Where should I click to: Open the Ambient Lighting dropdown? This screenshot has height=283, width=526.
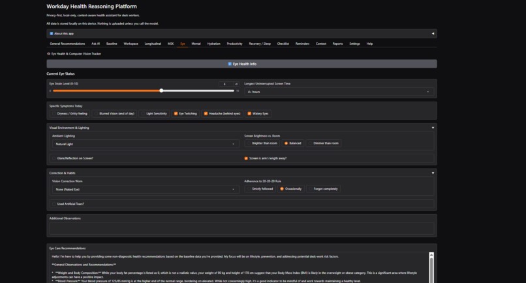pos(146,144)
